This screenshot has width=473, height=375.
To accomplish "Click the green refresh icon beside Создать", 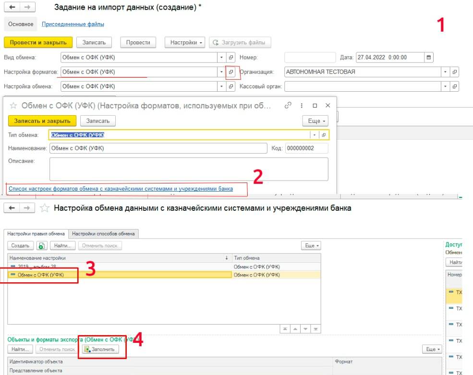I will [42, 245].
